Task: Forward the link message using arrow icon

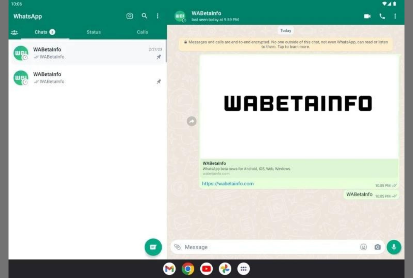Action: [x=191, y=121]
